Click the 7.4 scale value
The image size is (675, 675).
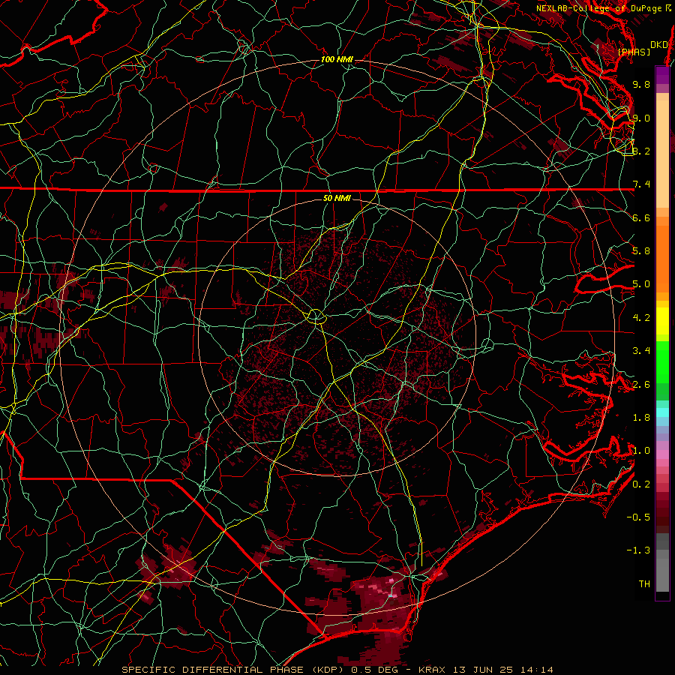tap(641, 184)
